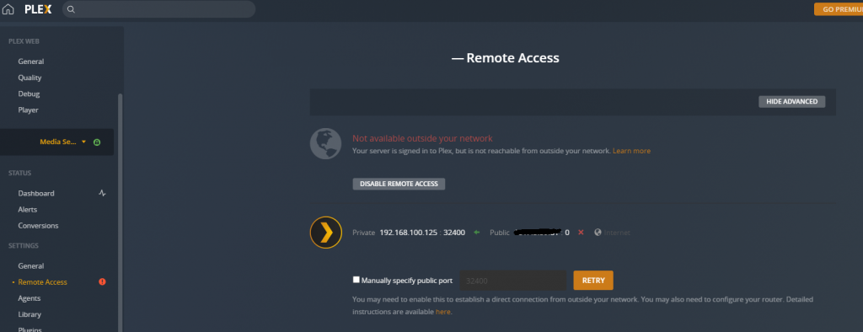Click the small Internet globe icon
Image resolution: width=863 pixels, height=332 pixels.
point(598,233)
